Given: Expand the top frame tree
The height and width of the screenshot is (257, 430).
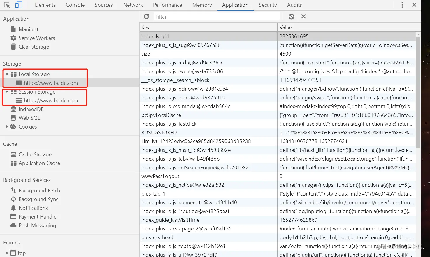Looking at the screenshot, I should point(7,253).
